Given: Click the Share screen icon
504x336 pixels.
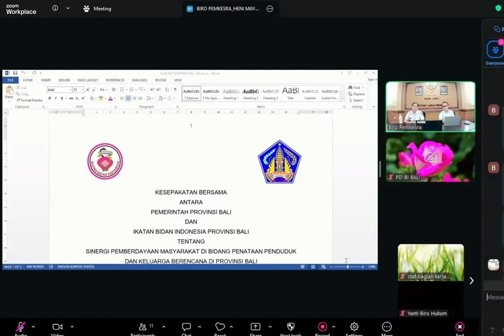Looking at the screenshot, I should tap(255, 327).
